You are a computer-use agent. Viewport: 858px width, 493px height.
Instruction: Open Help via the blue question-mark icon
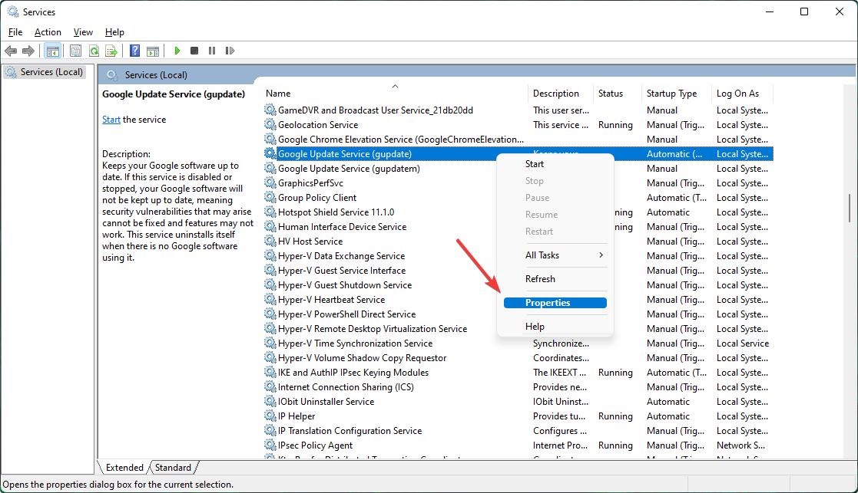(x=134, y=51)
